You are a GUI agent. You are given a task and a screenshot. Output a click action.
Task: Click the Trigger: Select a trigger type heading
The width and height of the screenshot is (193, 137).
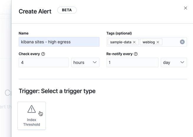point(57,91)
